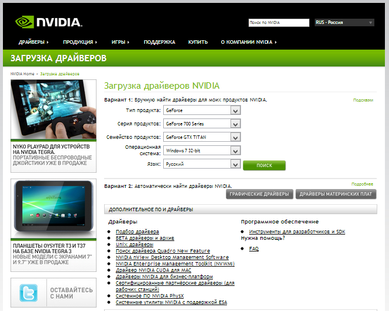389x311 pixels.
Task: Open the RUS - Россия region dropdown
Action: pos(345,23)
